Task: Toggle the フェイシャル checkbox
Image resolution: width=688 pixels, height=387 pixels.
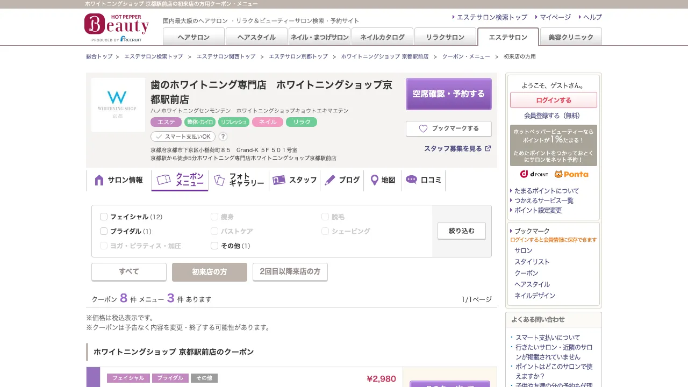Action: pyautogui.click(x=104, y=217)
